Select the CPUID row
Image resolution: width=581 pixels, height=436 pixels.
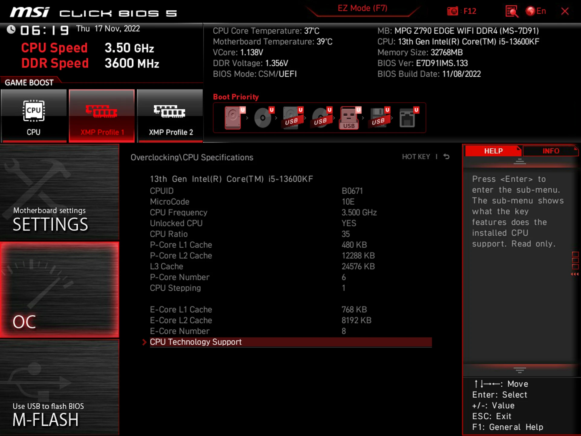(x=290, y=191)
